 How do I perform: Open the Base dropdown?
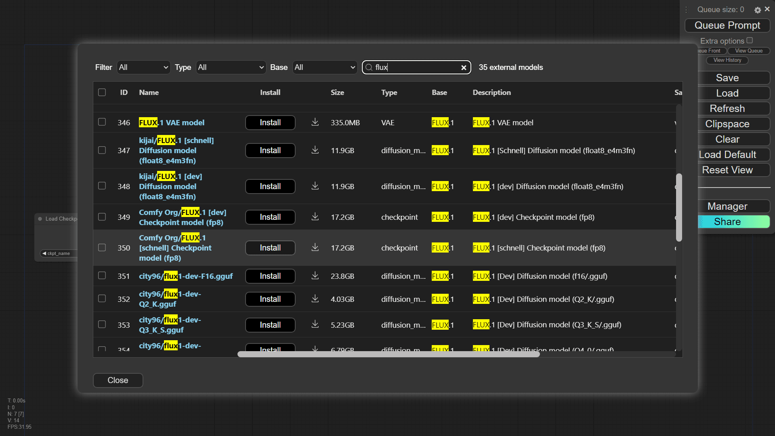(x=325, y=67)
